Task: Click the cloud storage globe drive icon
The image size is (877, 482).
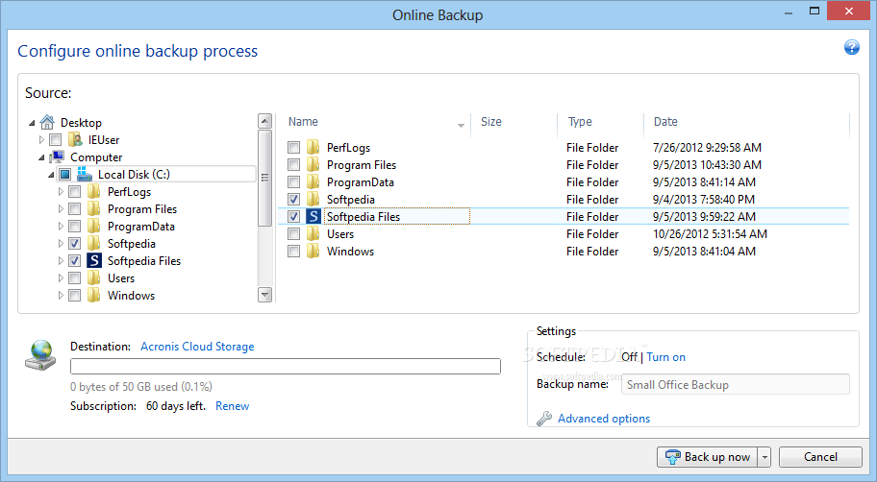Action: click(x=40, y=355)
